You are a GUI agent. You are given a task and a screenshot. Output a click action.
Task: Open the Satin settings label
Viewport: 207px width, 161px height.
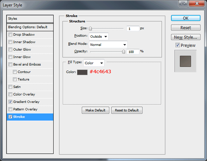point(17,87)
